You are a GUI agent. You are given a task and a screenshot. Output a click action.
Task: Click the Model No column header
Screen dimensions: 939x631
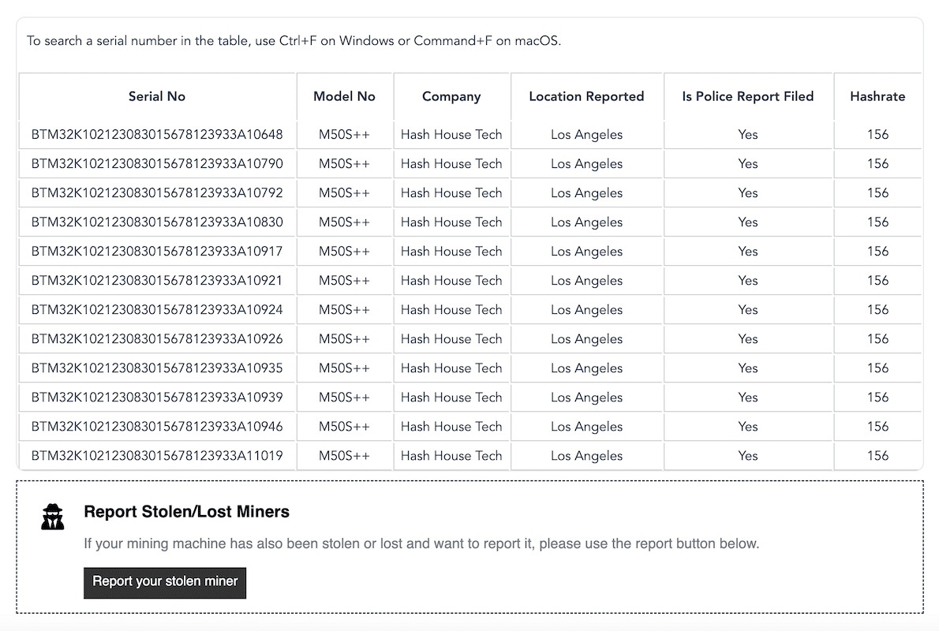[x=344, y=96]
